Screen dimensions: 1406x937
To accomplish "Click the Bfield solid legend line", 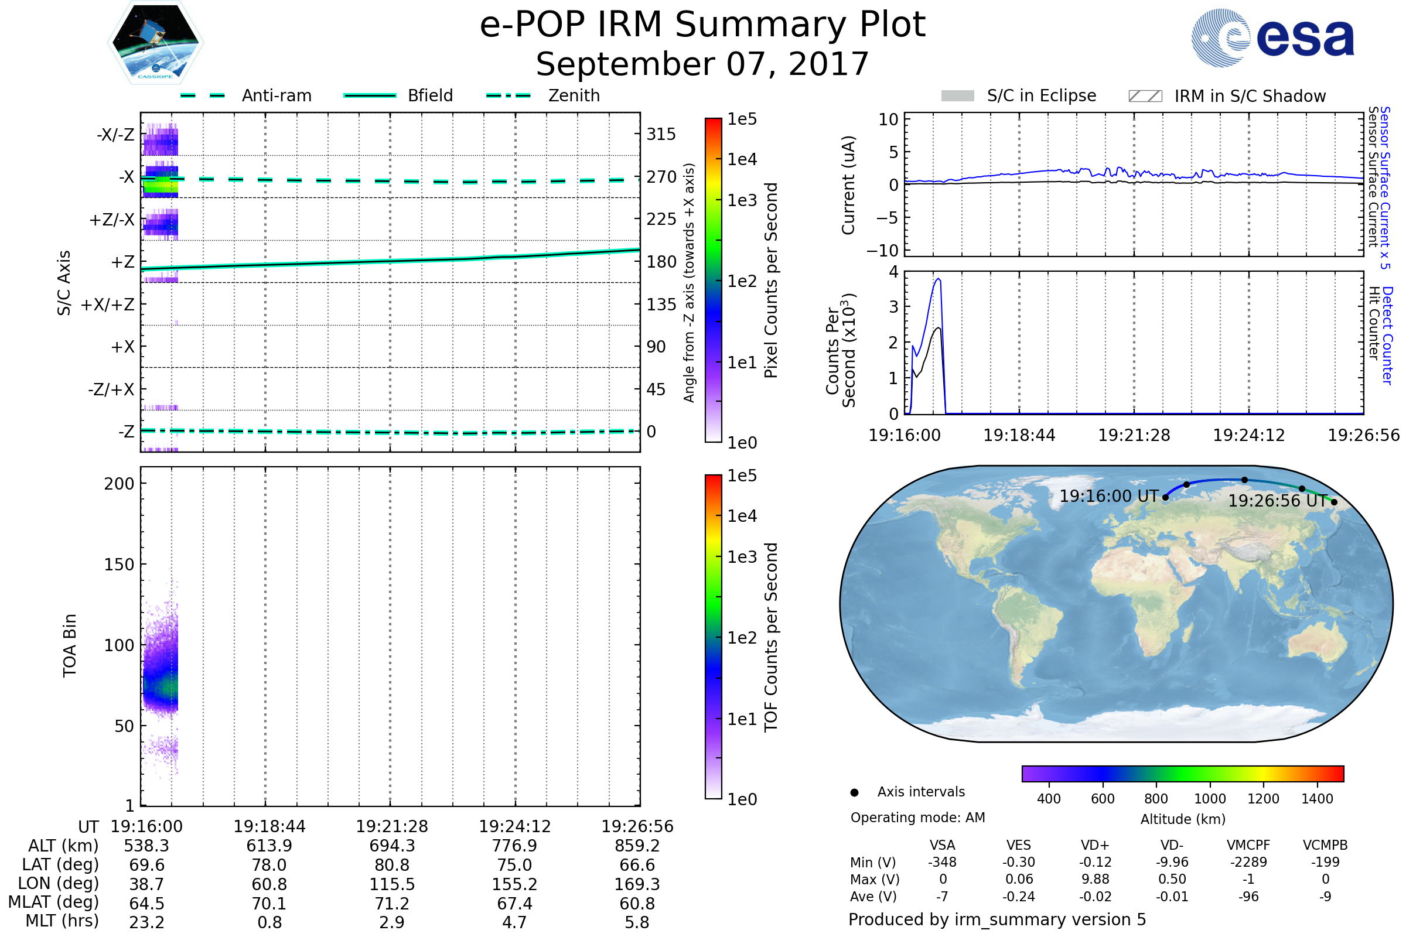I will click(370, 95).
